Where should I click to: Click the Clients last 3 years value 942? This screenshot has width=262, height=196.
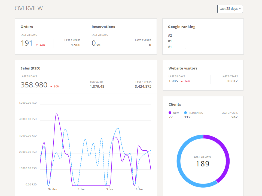tap(234, 117)
